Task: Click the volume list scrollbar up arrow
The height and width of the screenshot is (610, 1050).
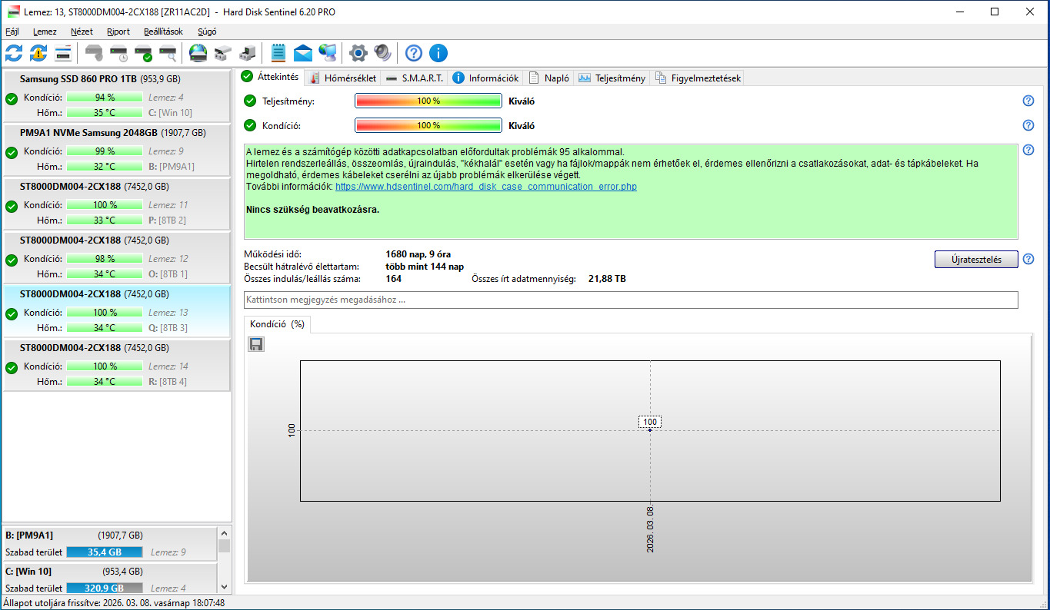Action: point(224,532)
